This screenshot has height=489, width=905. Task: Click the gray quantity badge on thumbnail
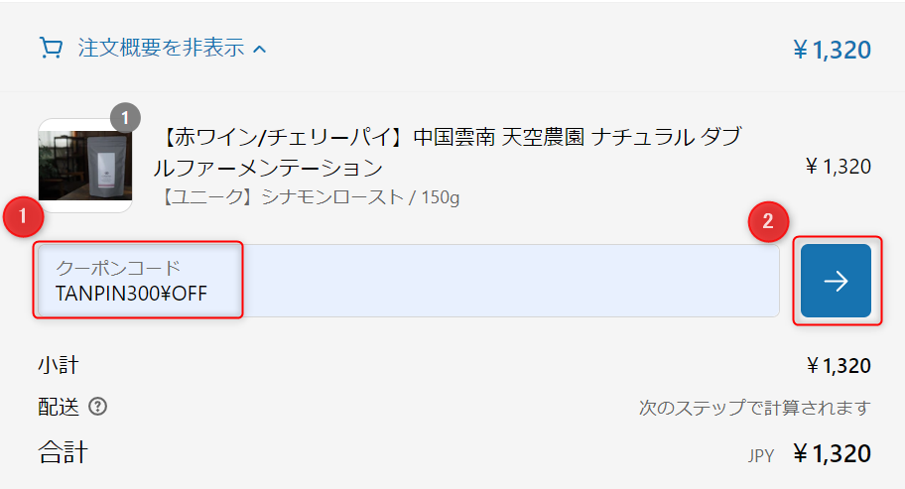[x=125, y=118]
